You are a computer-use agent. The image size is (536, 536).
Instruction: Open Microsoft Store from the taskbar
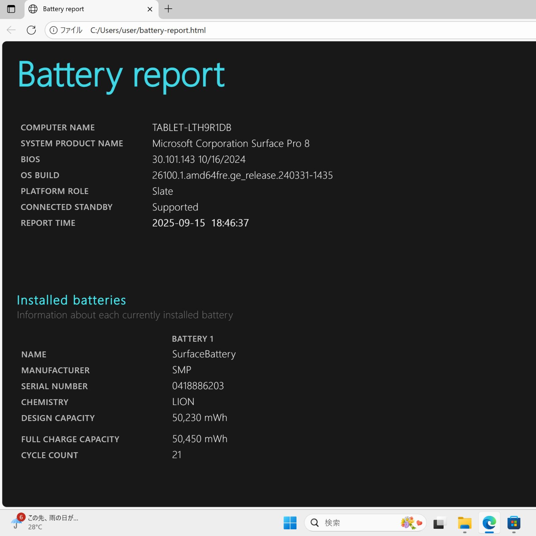pos(514,523)
